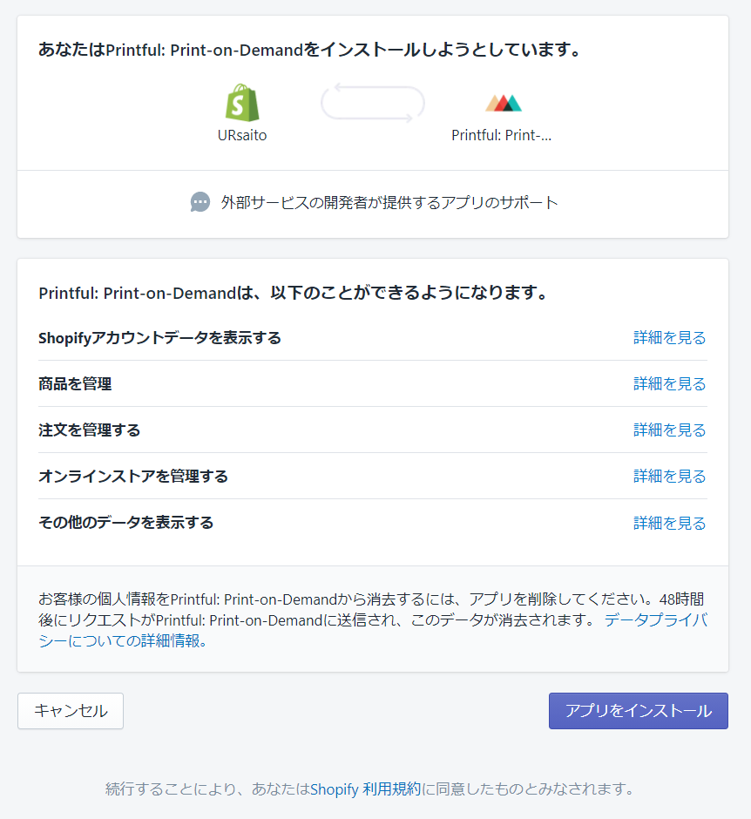Click the 注文を管理する permission label

[x=90, y=430]
